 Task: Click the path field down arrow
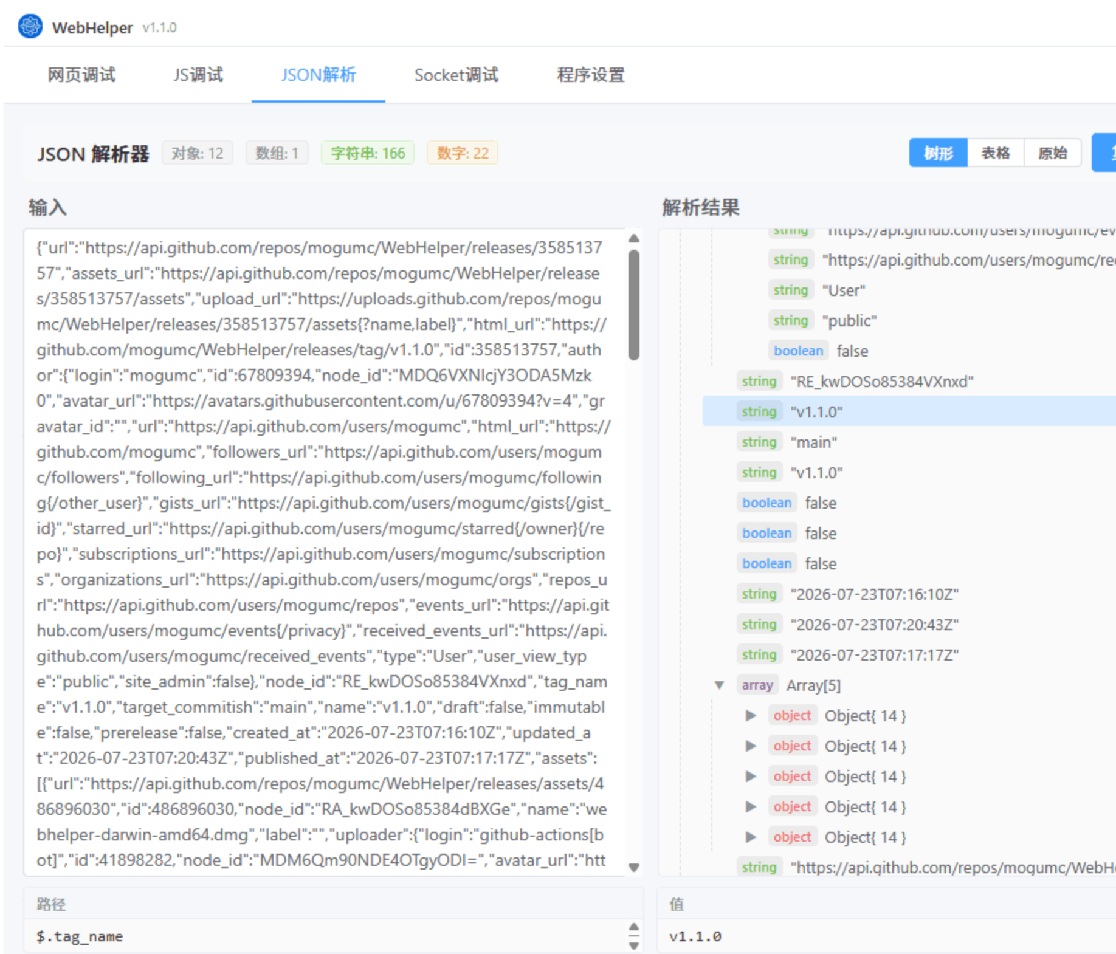click(634, 945)
